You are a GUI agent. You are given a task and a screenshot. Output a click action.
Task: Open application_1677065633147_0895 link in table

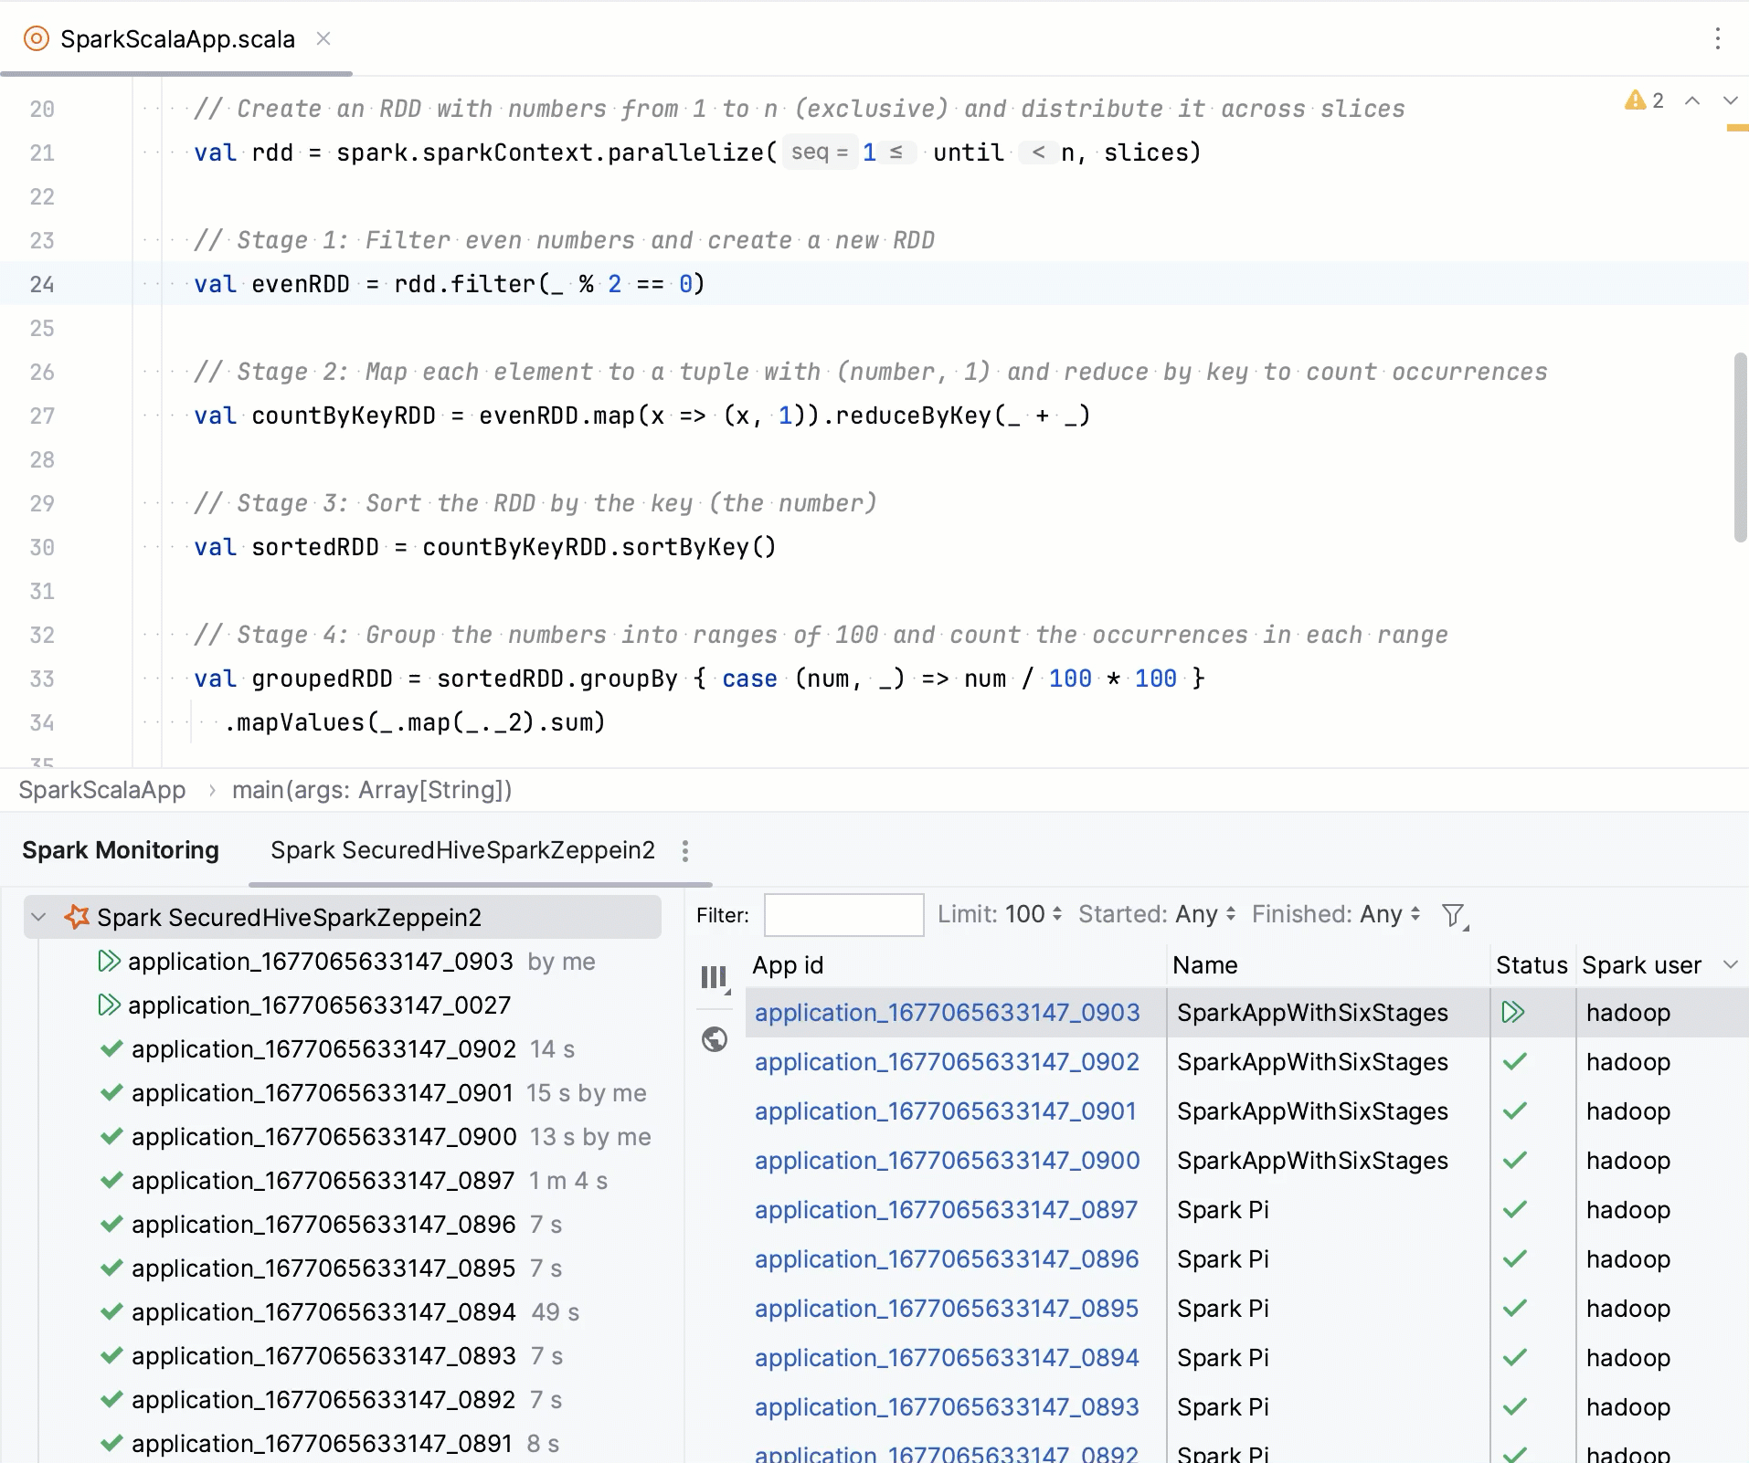947,1309
